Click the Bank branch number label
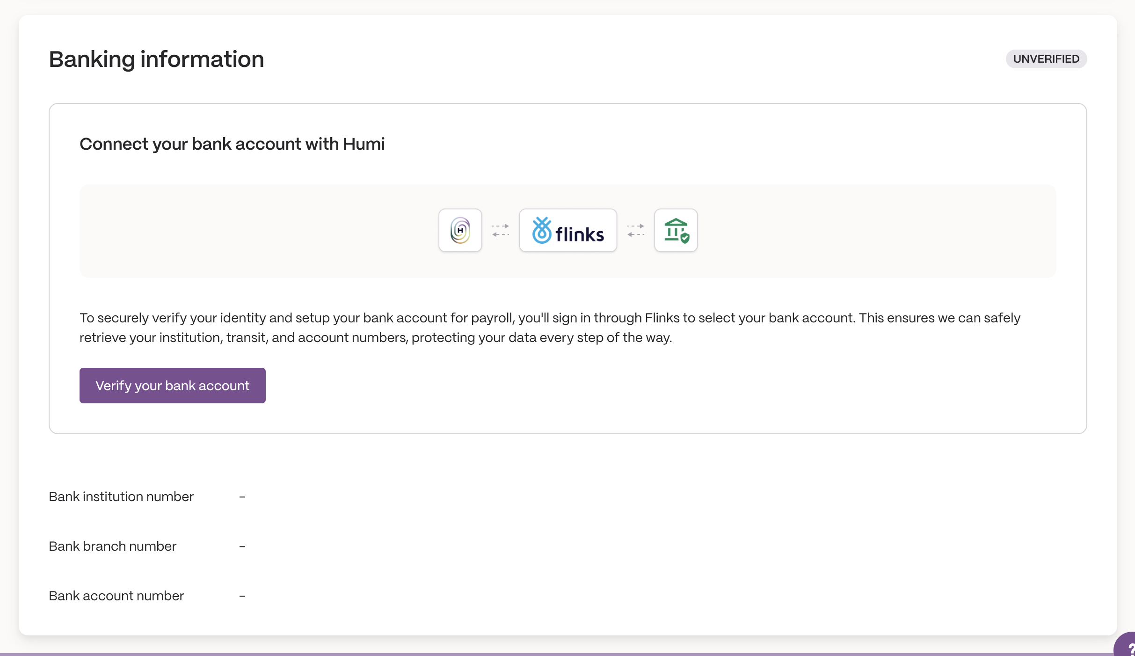 (x=113, y=546)
